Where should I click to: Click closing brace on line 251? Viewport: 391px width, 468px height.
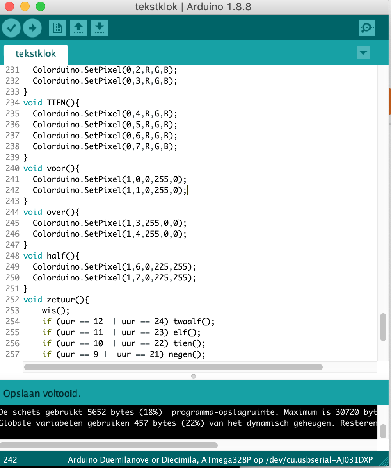click(x=26, y=289)
